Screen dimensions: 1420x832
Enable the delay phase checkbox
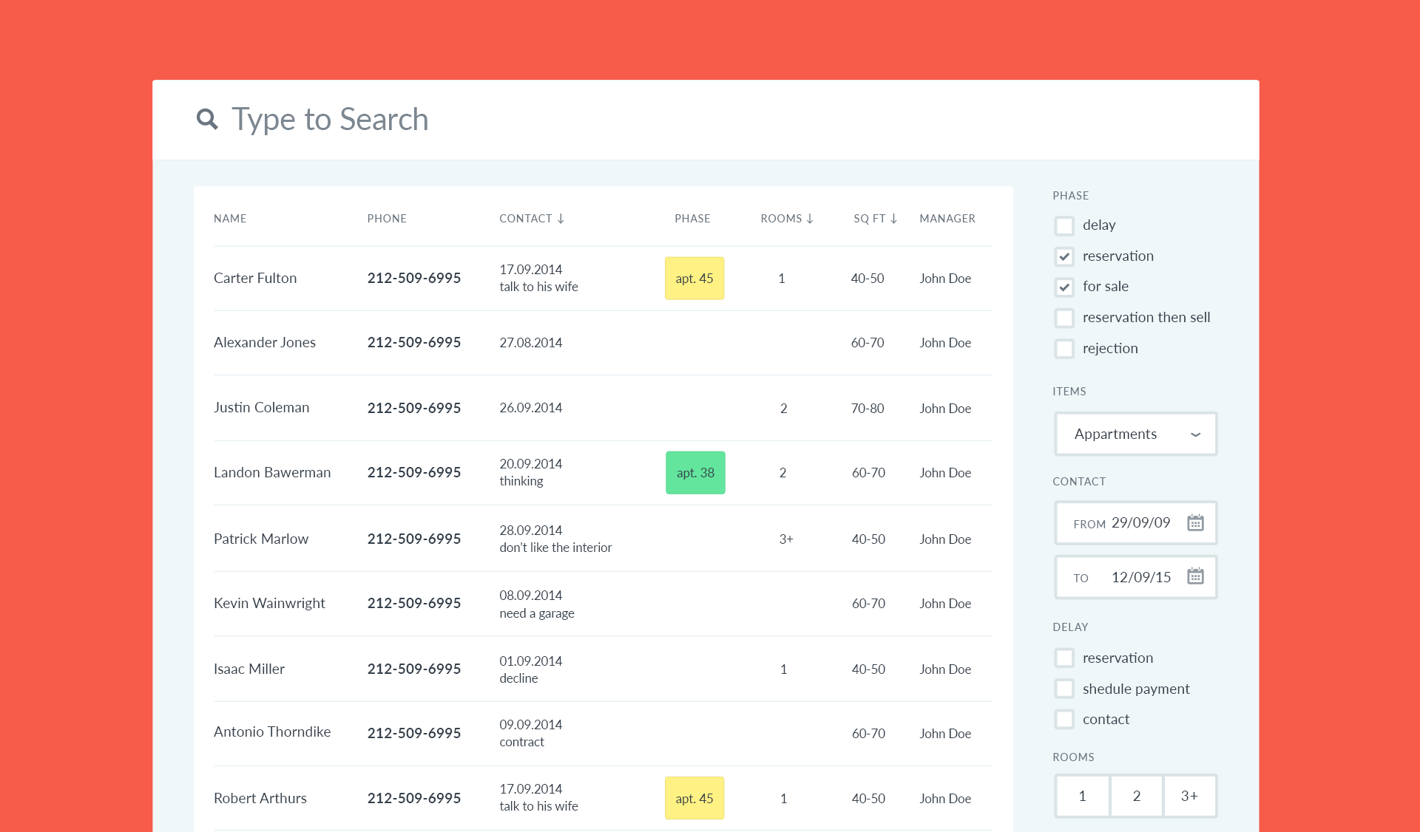click(1064, 225)
